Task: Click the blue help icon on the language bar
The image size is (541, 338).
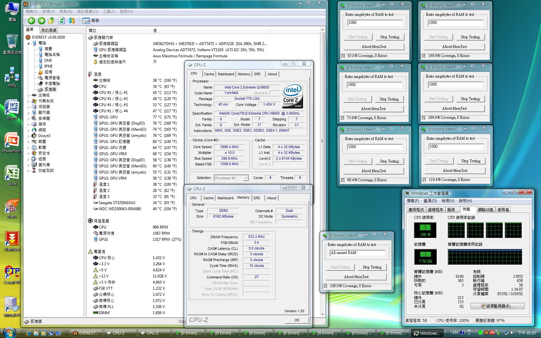Action: tap(462, 333)
